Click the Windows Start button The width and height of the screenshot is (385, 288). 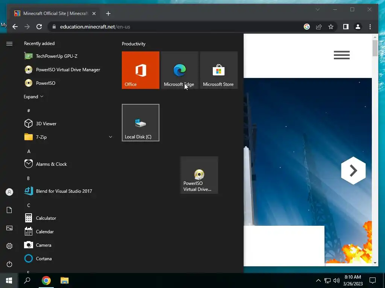[x=9, y=280]
